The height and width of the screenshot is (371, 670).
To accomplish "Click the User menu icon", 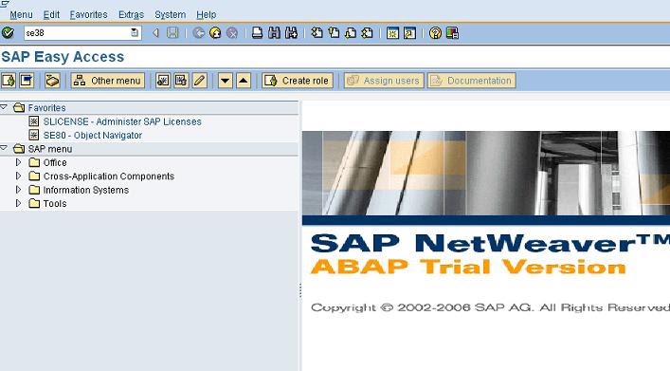I will 9,81.
